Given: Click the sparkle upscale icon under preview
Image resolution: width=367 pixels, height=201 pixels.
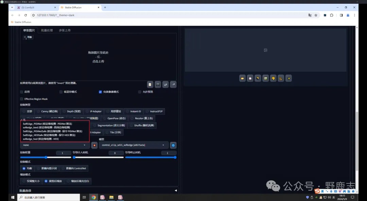Looking at the screenshot, I should click(289, 78).
